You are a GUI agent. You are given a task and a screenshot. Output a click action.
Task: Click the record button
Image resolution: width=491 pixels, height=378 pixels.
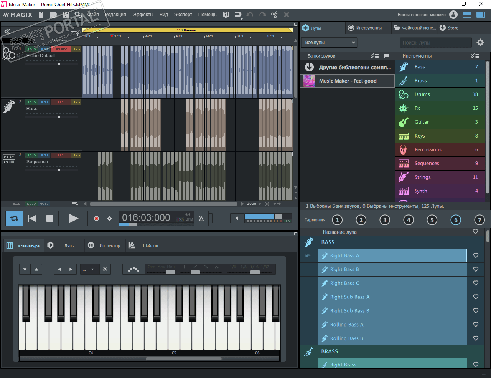click(96, 218)
